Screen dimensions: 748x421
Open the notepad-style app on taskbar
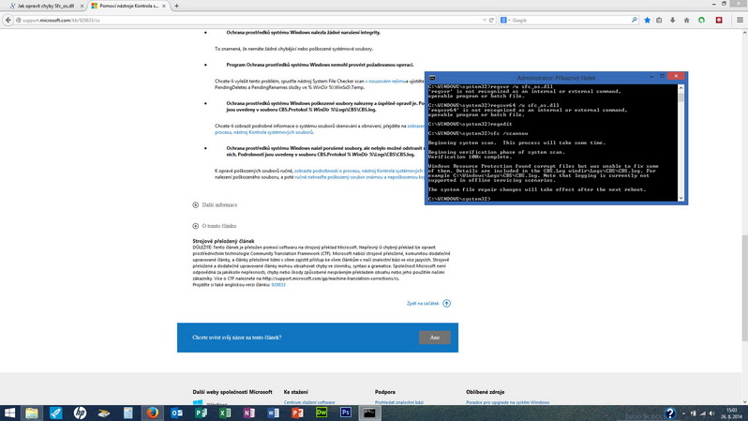[x=127, y=413]
